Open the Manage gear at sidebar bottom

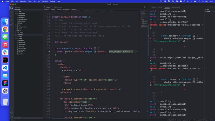(12, 117)
